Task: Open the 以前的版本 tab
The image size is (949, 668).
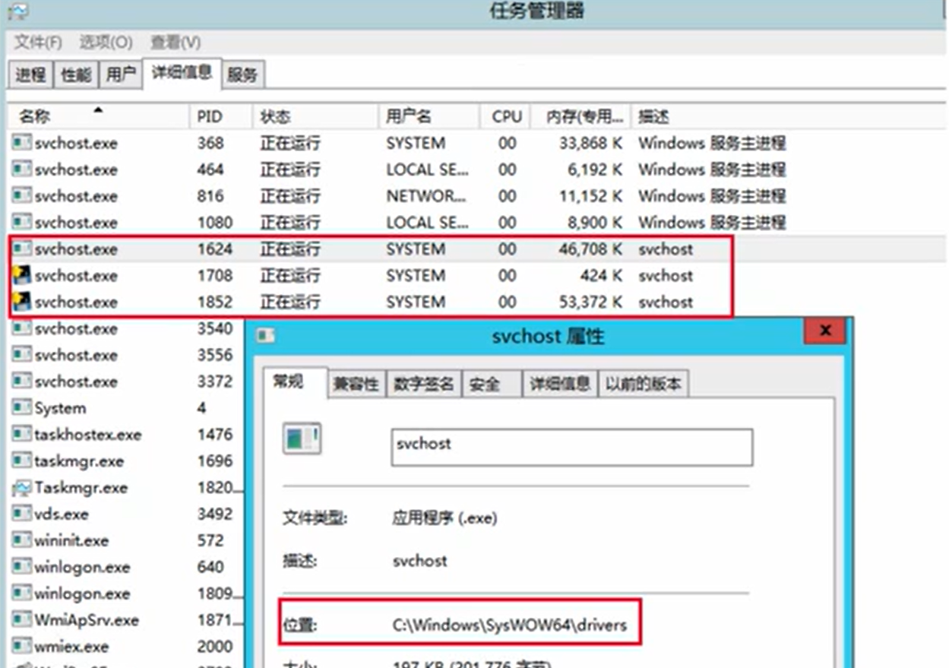Action: [x=643, y=385]
